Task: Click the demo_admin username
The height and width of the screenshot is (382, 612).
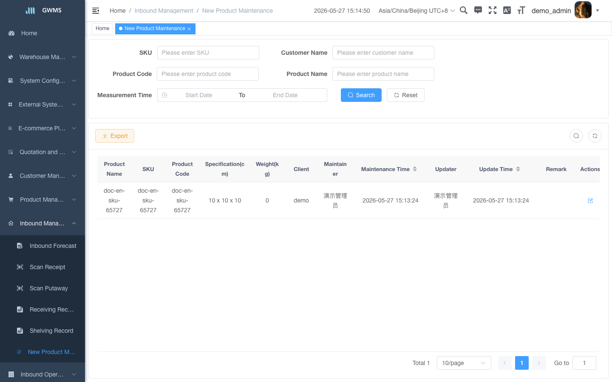Action: click(x=551, y=11)
